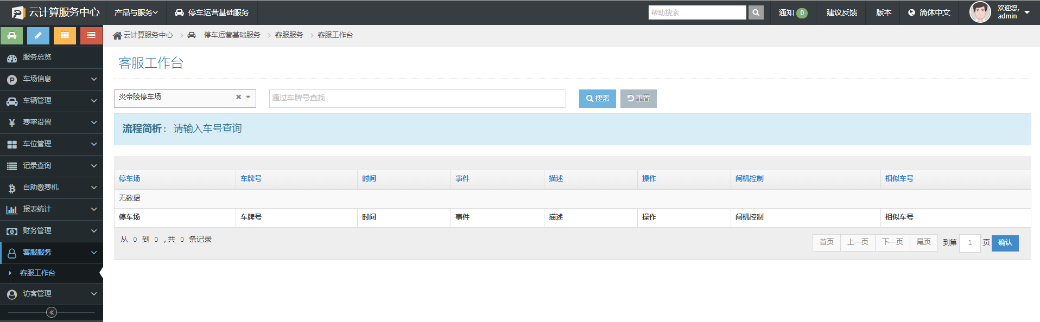Open the 产品与服务 top menu
This screenshot has height=322, width=1040.
coord(136,12)
